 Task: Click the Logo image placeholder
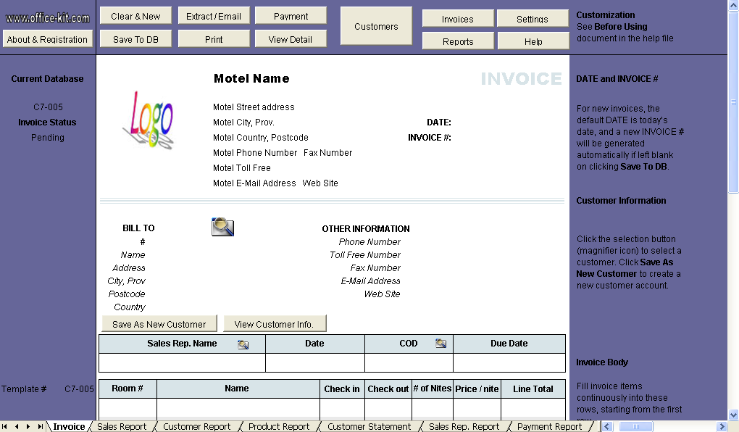pos(149,120)
